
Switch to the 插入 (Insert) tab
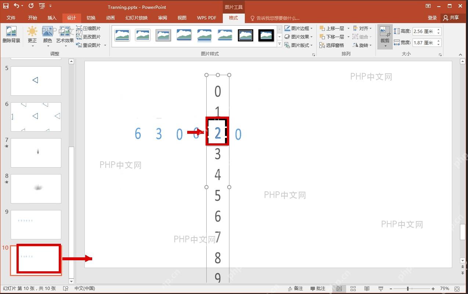[52, 18]
